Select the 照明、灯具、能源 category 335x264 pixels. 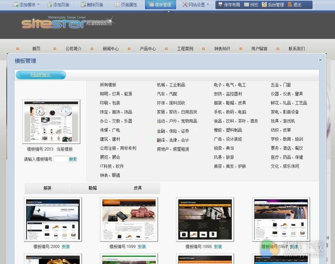(116, 94)
